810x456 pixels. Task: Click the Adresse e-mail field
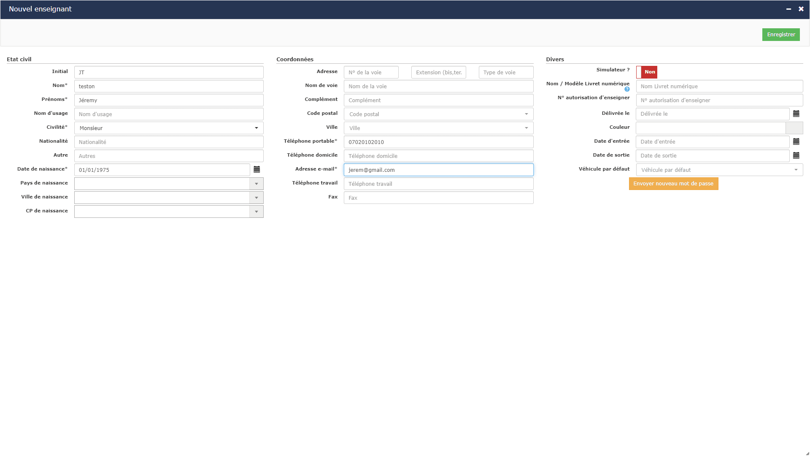tap(438, 170)
